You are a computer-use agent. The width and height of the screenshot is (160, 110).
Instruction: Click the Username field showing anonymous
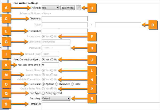click(56, 42)
